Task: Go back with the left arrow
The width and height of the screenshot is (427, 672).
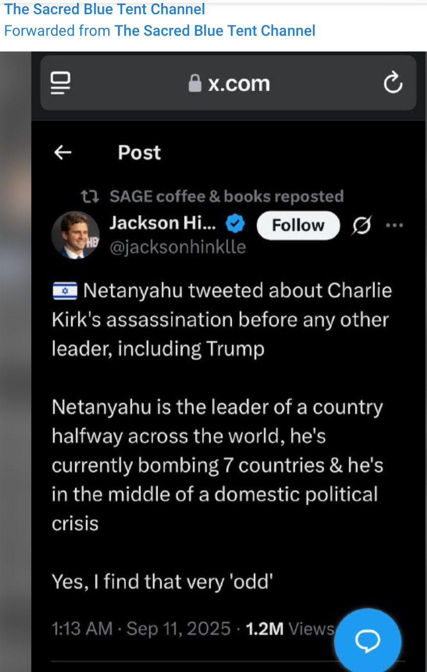Action: [x=63, y=153]
